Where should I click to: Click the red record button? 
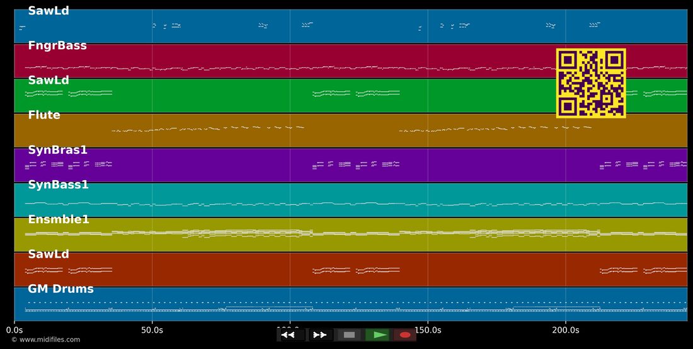pos(405,335)
